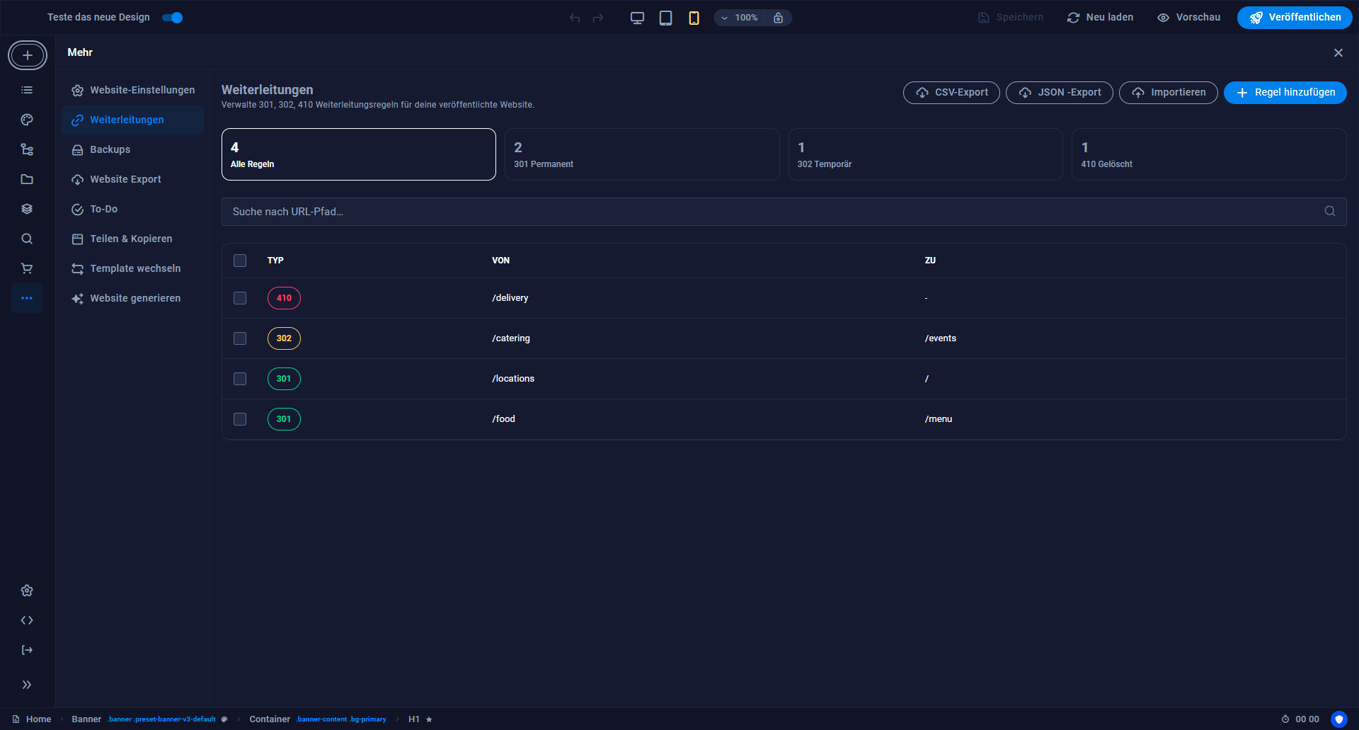1359x730 pixels.
Task: Click the CSV-Export button
Action: (x=951, y=93)
